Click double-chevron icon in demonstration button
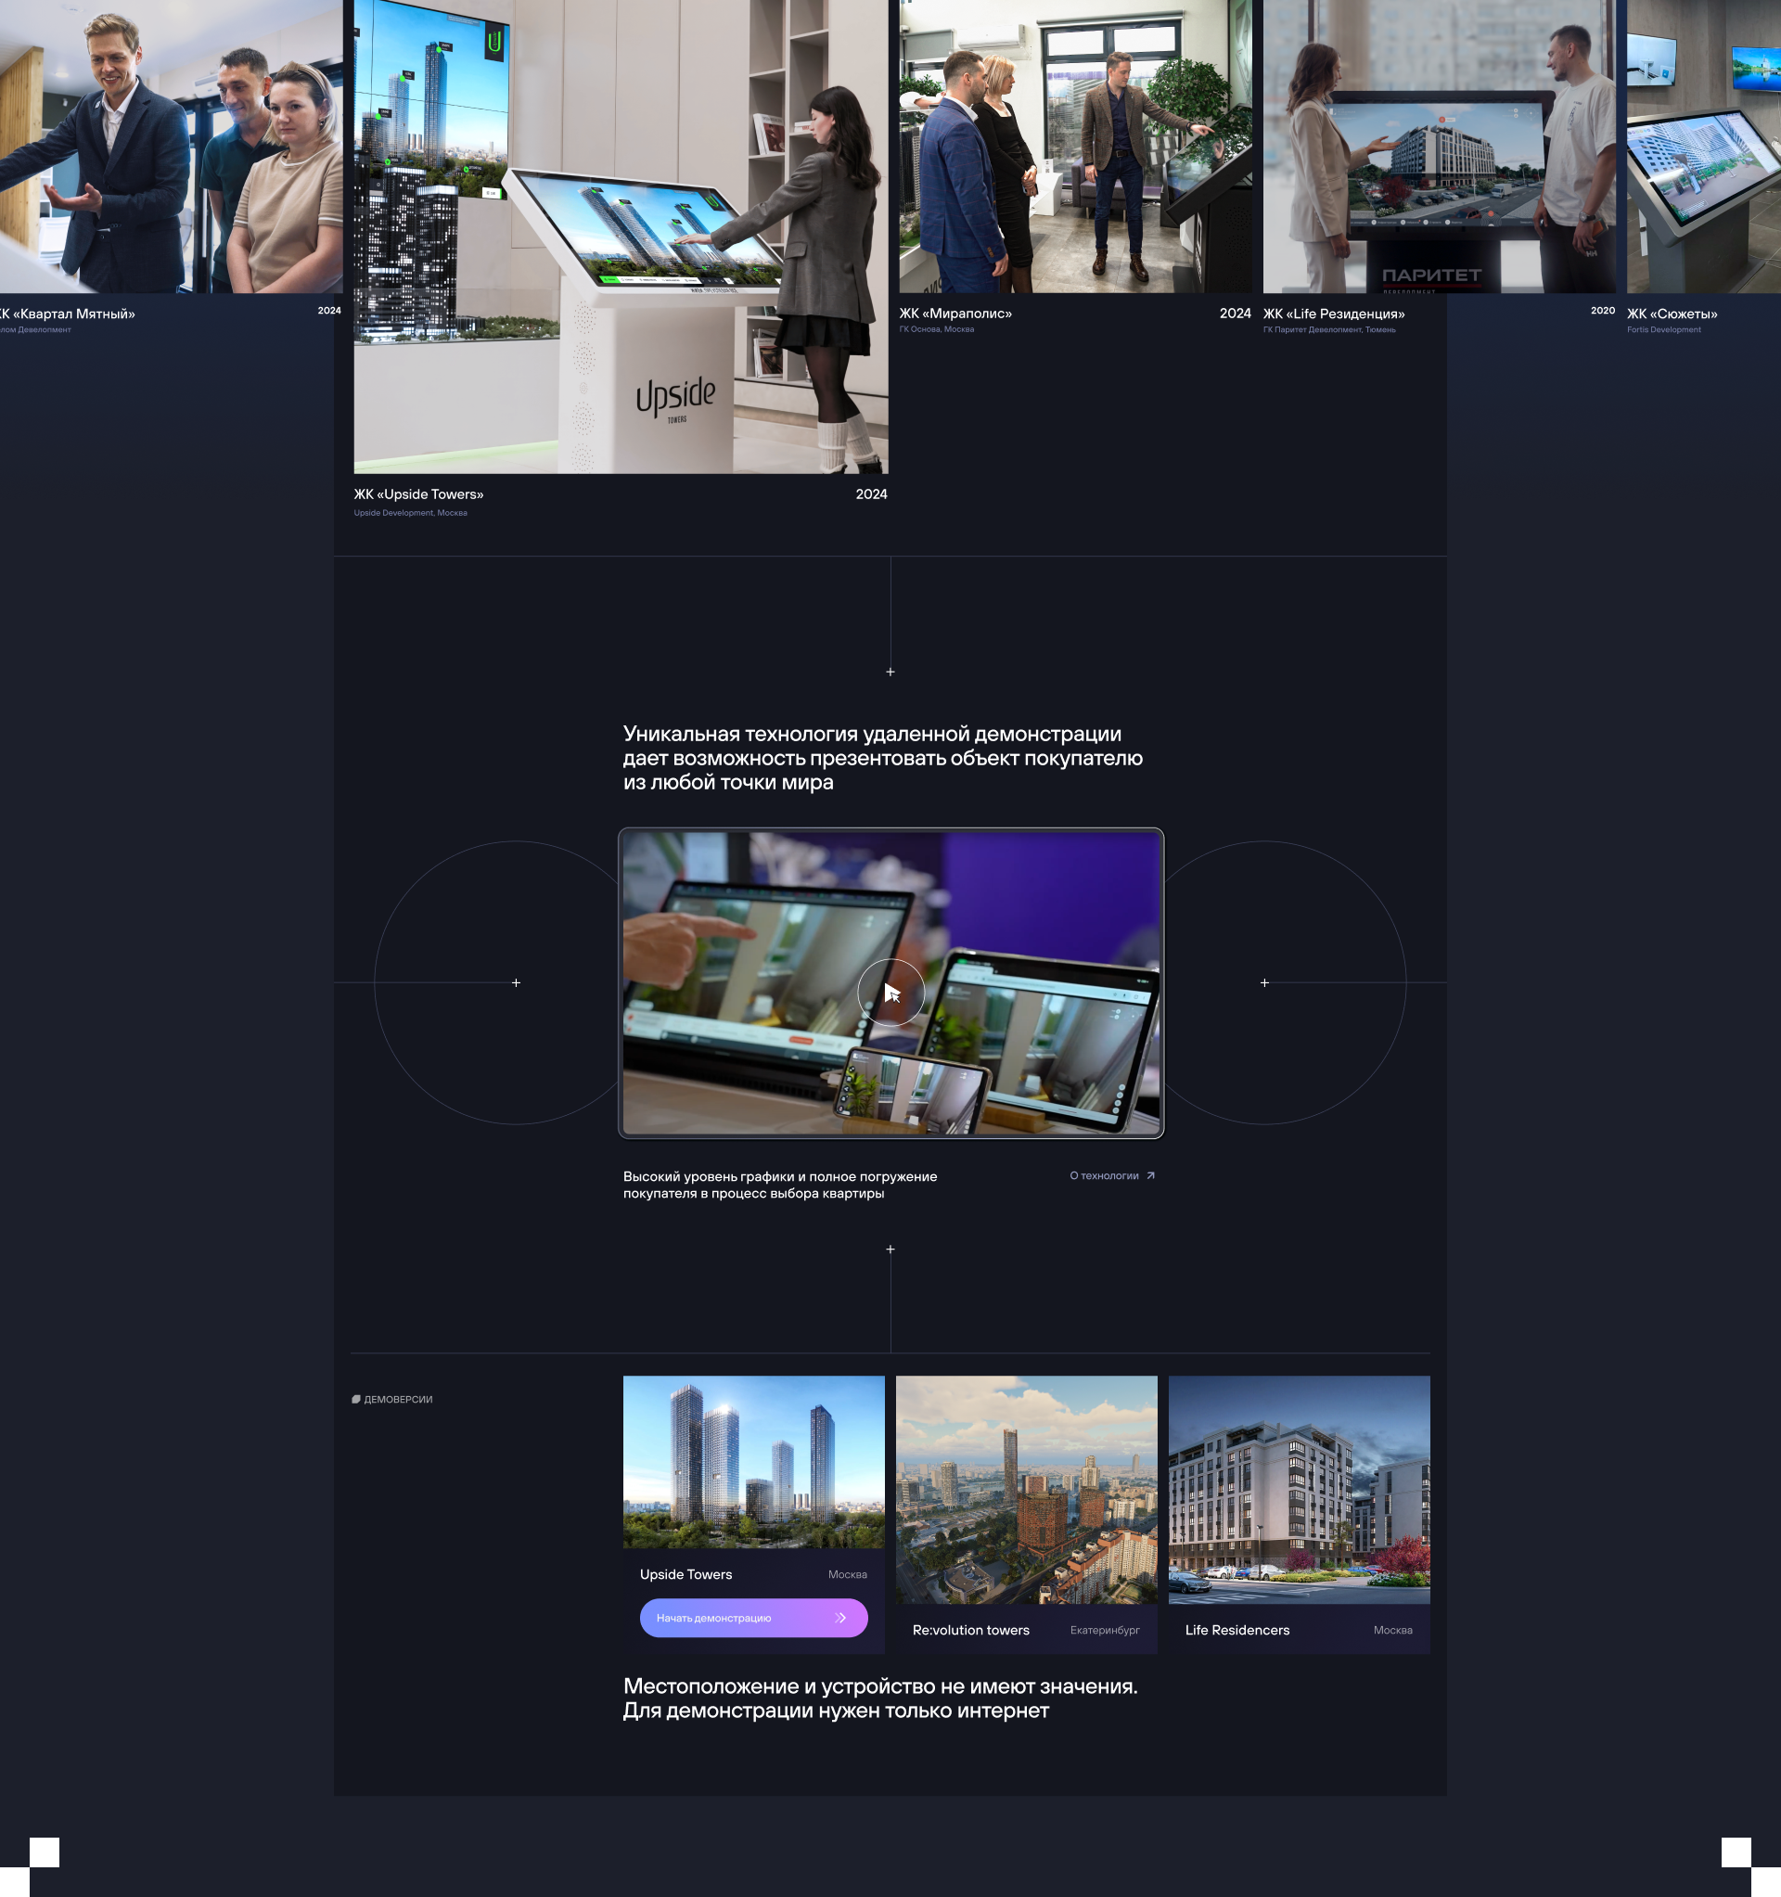The image size is (1781, 1897). [x=839, y=1618]
